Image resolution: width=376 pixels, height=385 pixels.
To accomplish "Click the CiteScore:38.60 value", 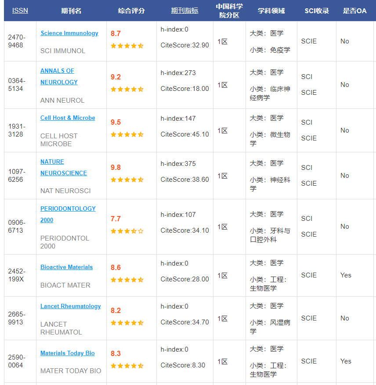I will click(185, 180).
